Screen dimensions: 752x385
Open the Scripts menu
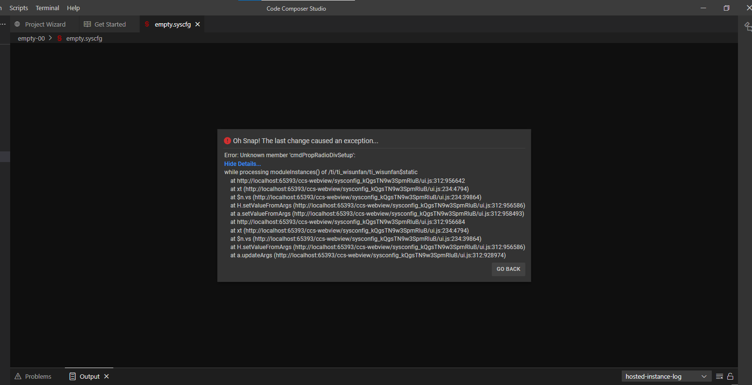pos(19,8)
